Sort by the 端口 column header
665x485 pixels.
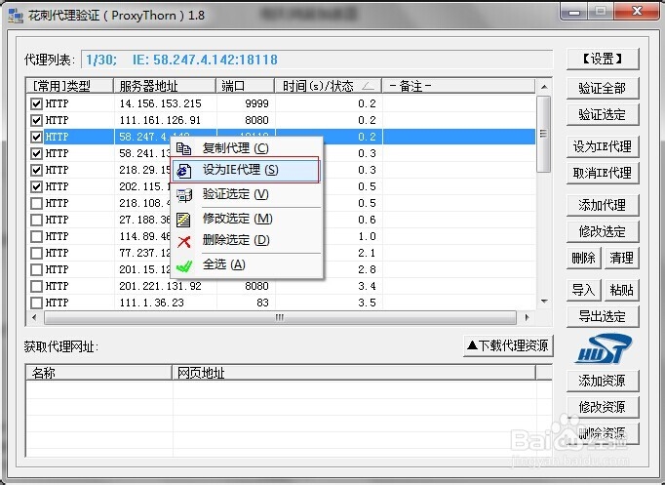[x=246, y=86]
